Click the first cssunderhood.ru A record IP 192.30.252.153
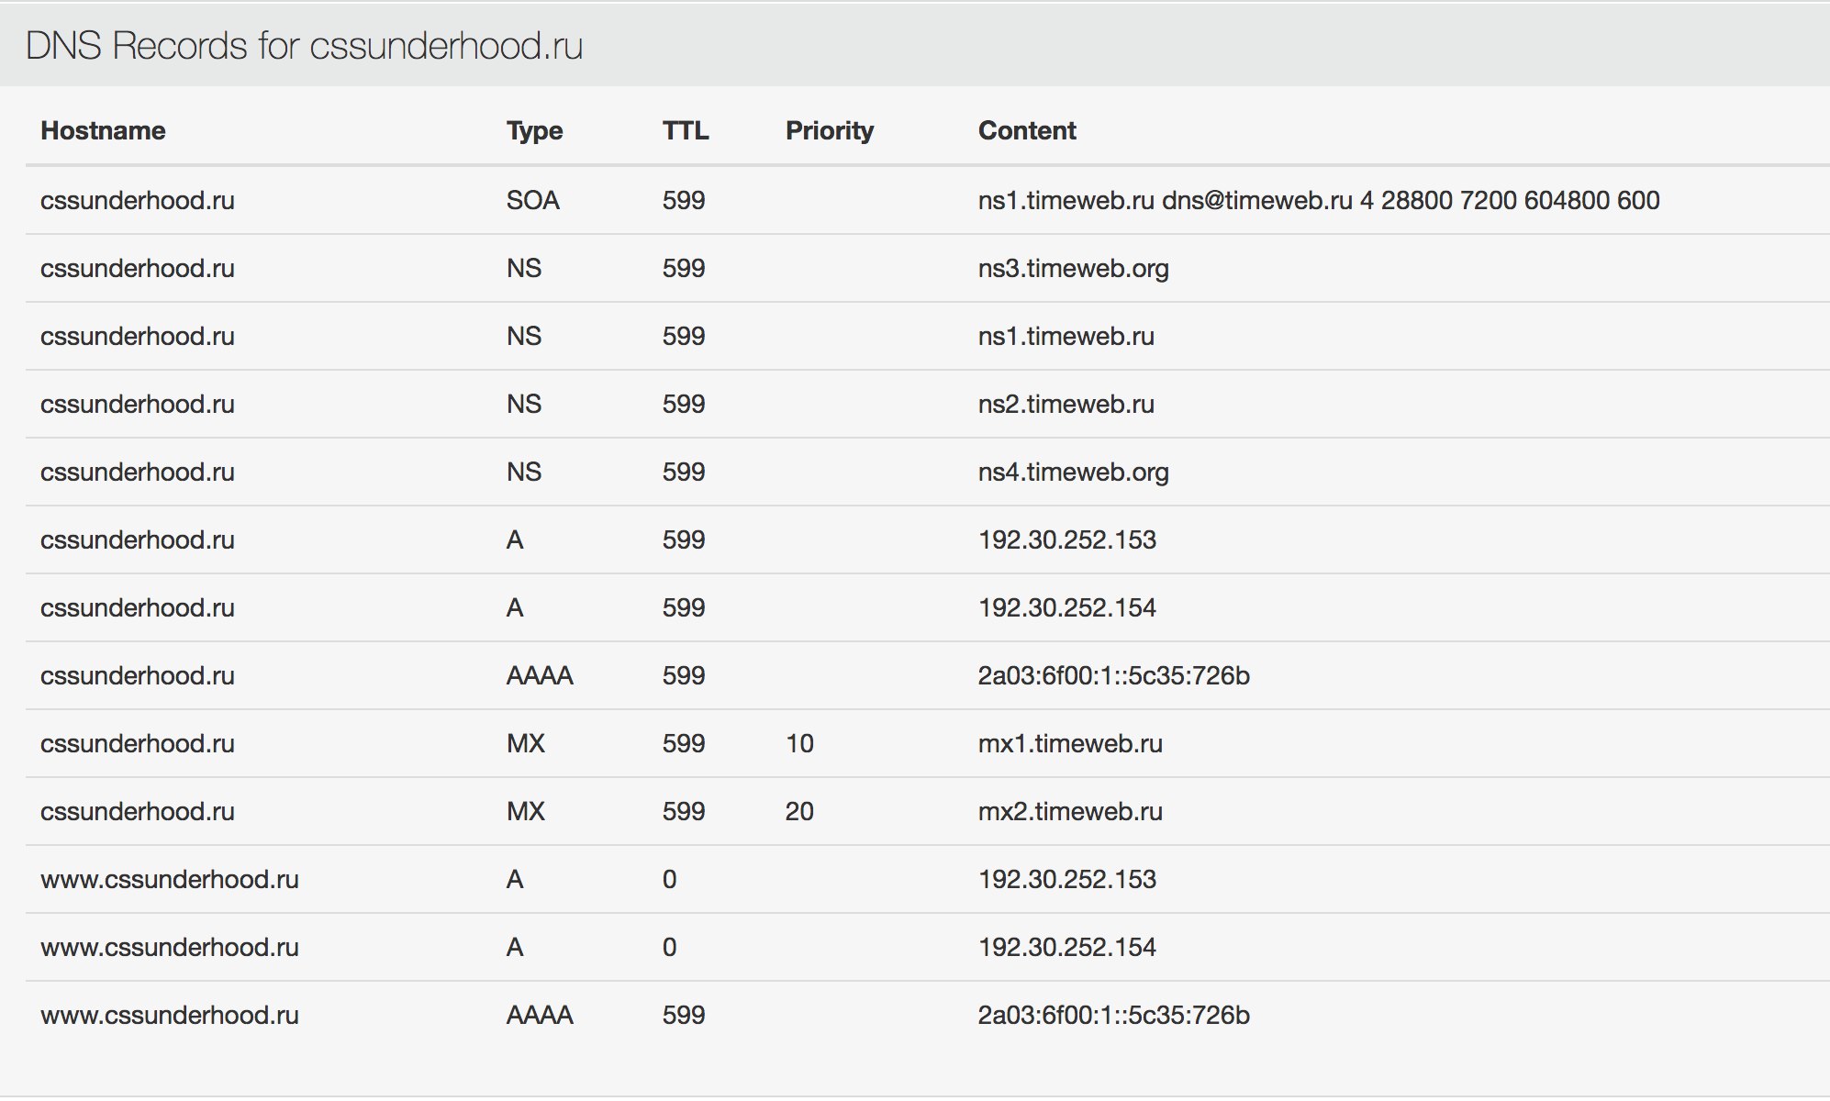Screen dimensions: 1830x1101 click(x=1067, y=539)
